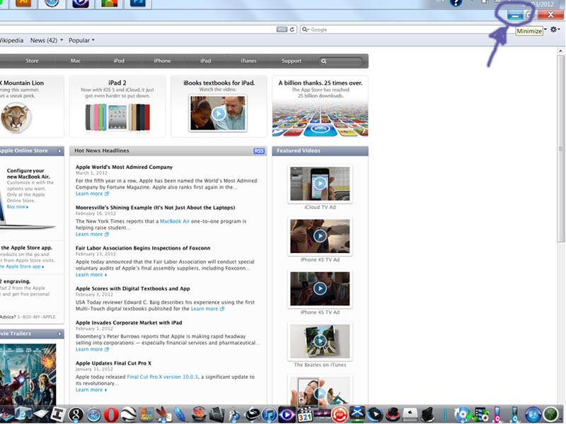Open the search engine magnifier dropdown
This screenshot has height=424, width=566.
pyautogui.click(x=306, y=30)
